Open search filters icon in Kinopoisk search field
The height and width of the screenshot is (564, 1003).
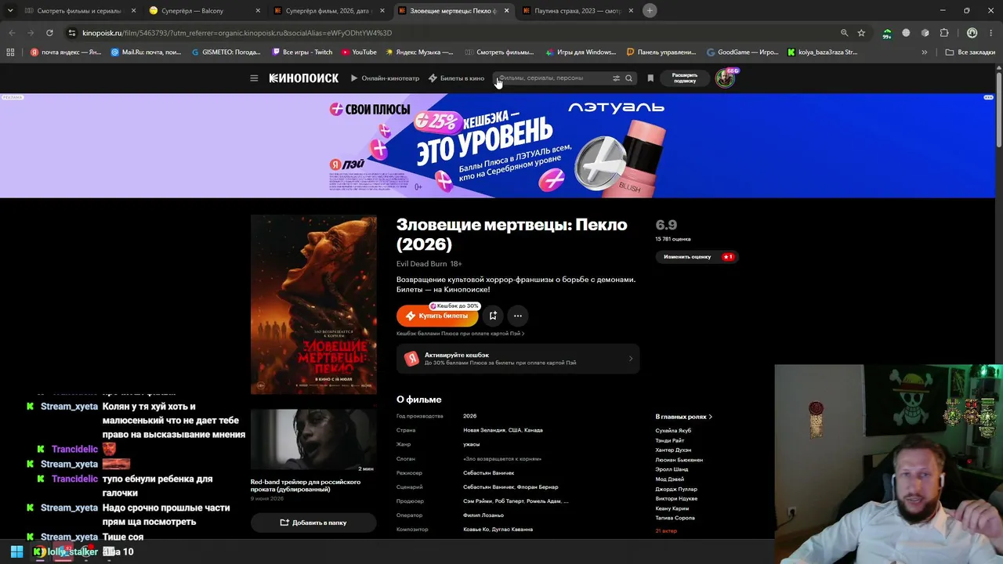coord(616,78)
